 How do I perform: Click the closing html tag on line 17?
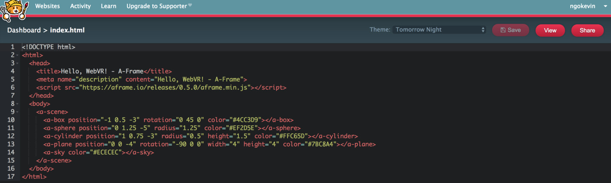(34, 177)
